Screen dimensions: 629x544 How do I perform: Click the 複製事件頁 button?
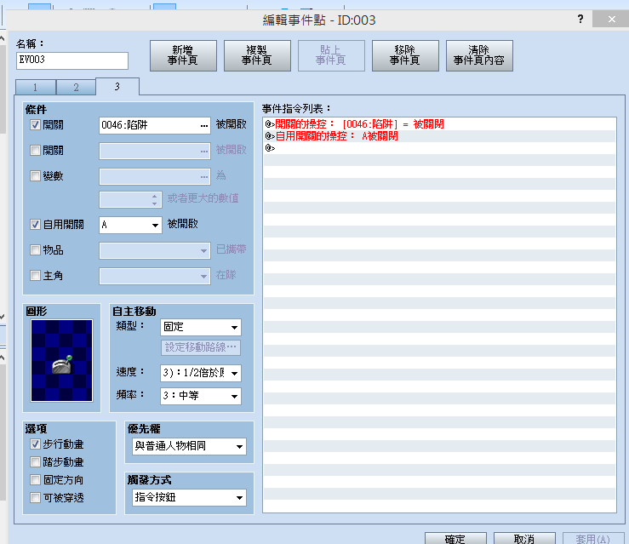[257, 55]
